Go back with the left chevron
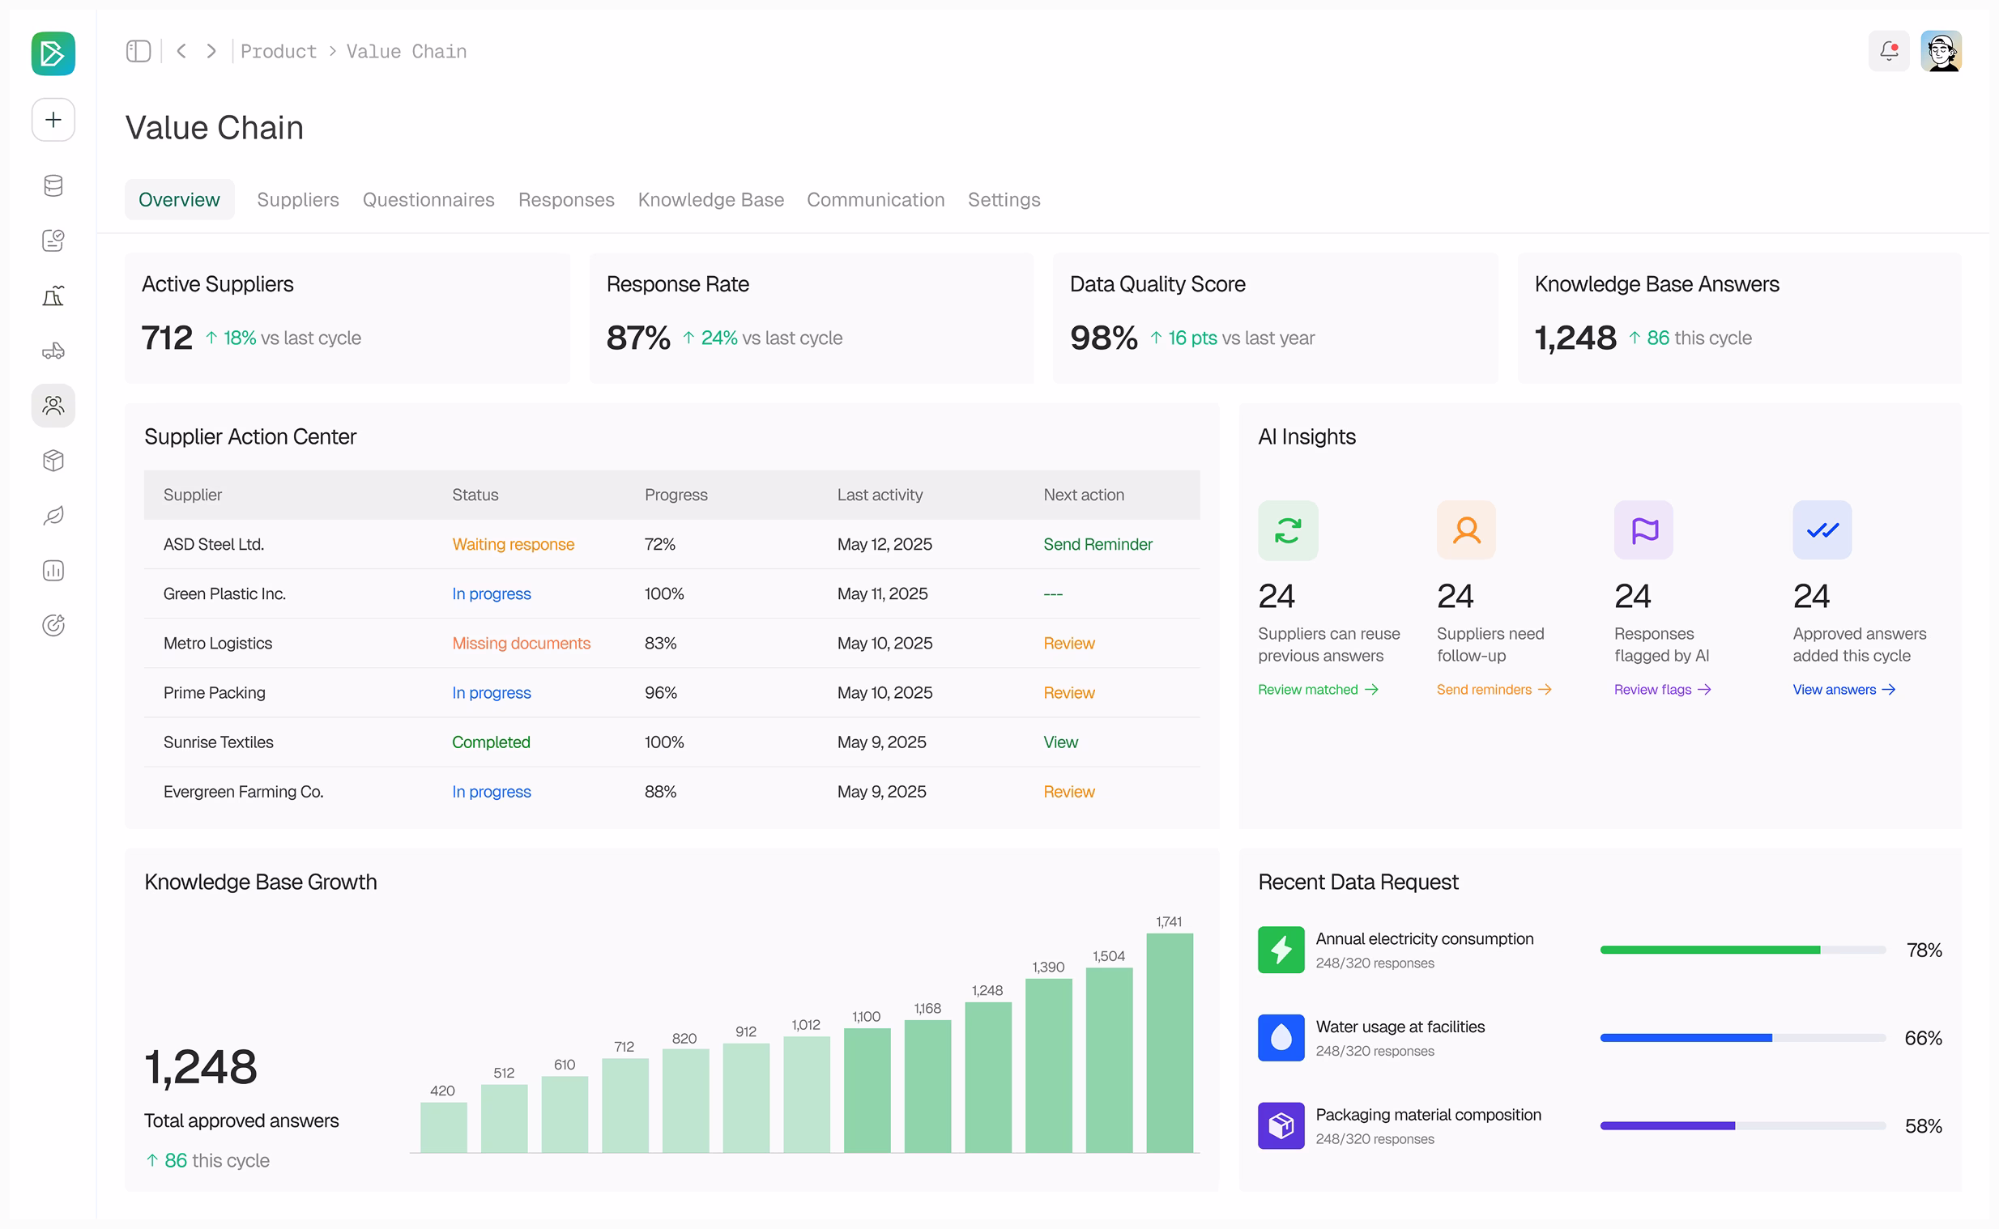Screen dimensions: 1999x1229 click(x=181, y=51)
